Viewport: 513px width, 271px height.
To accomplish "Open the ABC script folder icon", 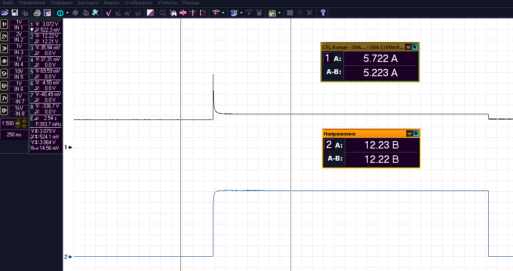I will coord(234,13).
